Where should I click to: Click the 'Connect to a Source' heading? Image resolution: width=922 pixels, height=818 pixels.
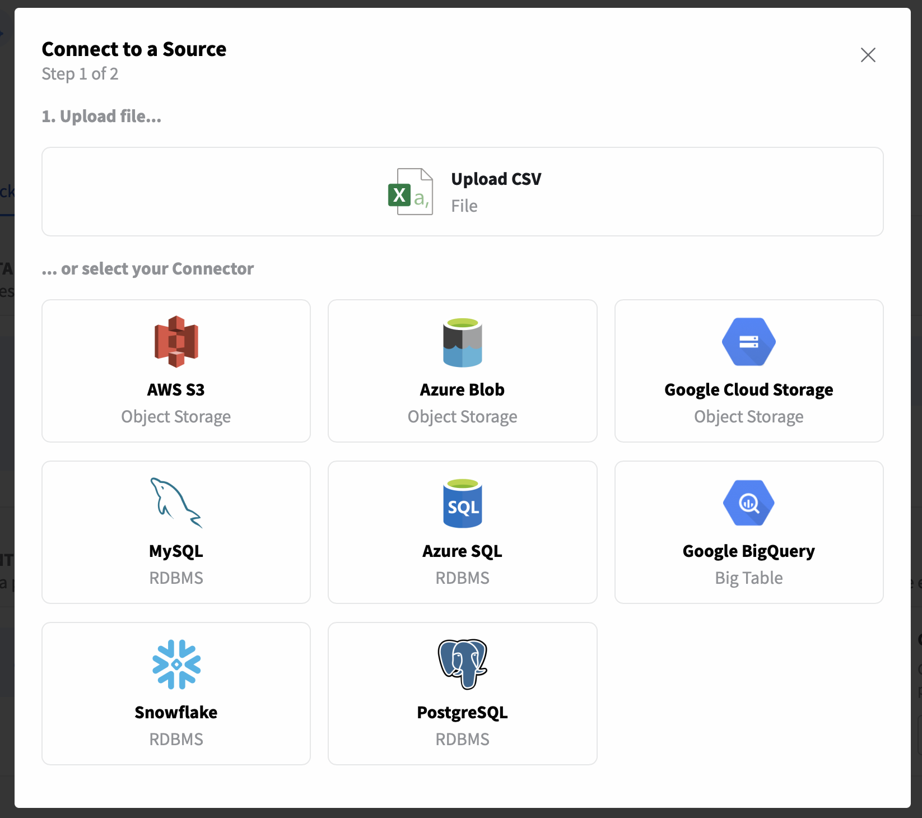coord(134,49)
